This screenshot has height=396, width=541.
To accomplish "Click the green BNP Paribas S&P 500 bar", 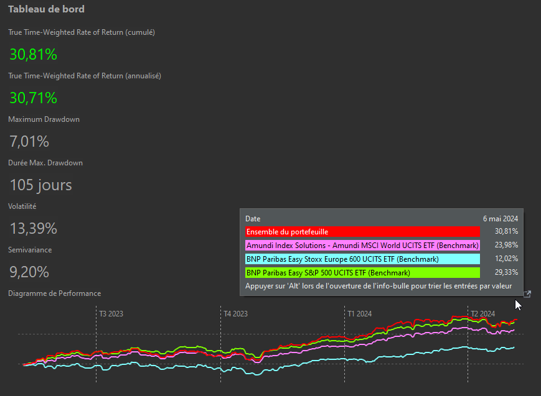I will pos(362,272).
